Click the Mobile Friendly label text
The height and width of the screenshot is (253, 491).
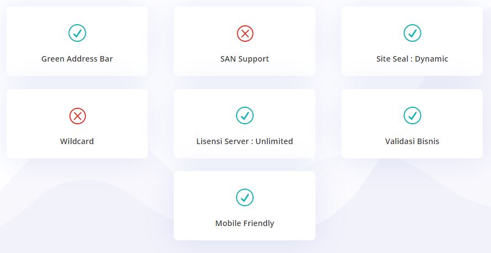click(x=245, y=223)
